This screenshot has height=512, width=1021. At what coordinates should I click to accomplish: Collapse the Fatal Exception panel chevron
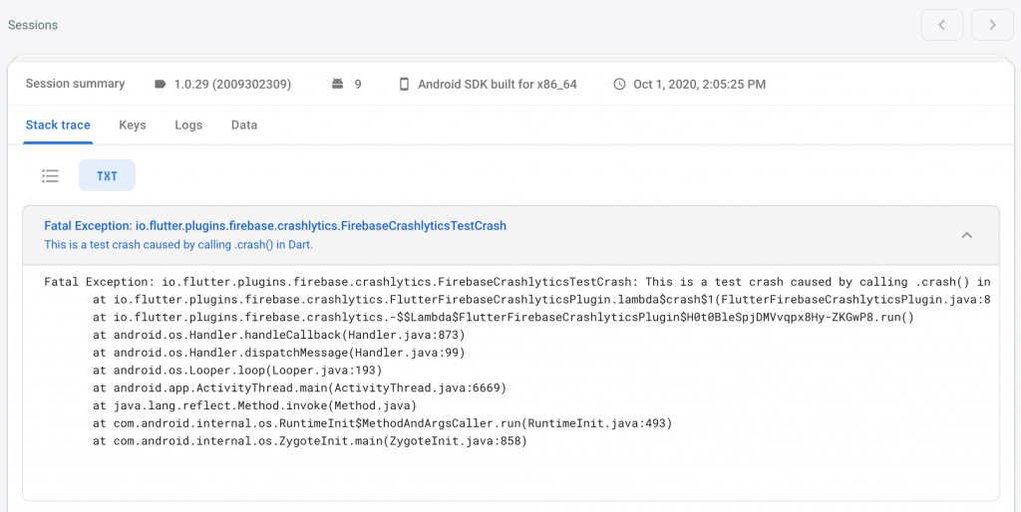point(967,235)
